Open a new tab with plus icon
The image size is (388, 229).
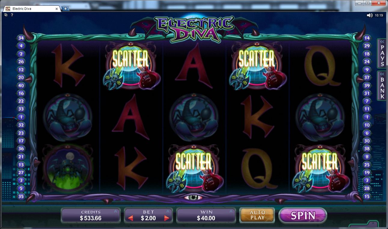pos(65,8)
